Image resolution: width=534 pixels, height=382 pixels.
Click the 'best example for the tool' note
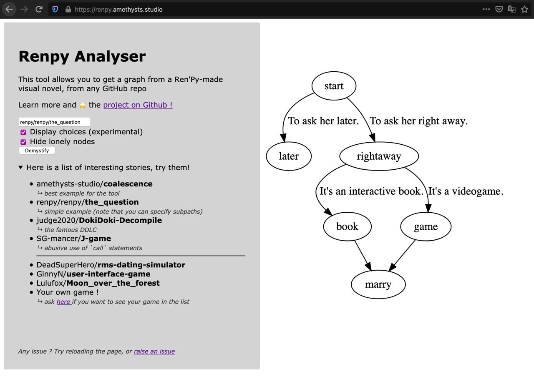(82, 194)
